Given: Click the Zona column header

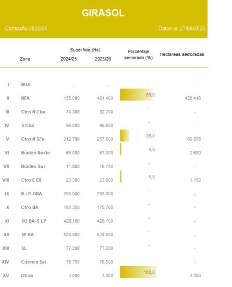Looking at the screenshot, I should click(25, 59).
